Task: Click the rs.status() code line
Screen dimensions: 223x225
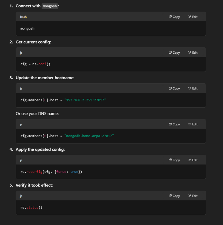Action: click(31, 208)
